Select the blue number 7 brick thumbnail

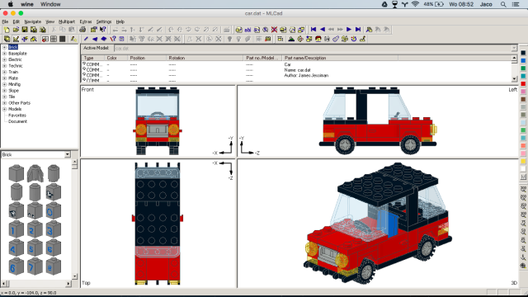(35, 267)
